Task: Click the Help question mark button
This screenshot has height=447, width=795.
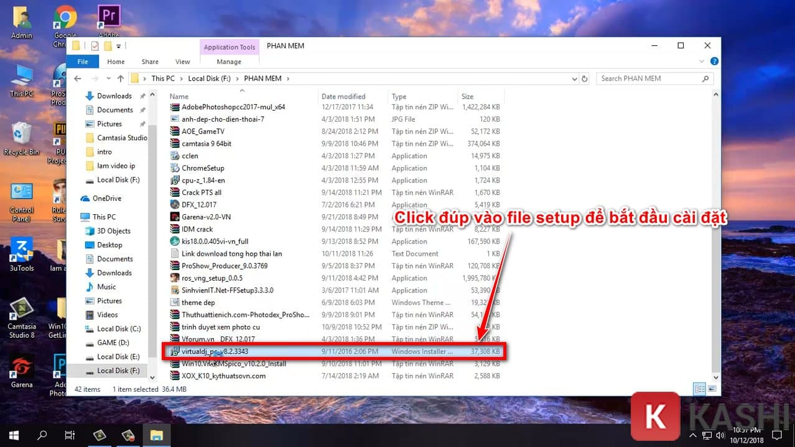Action: (714, 61)
